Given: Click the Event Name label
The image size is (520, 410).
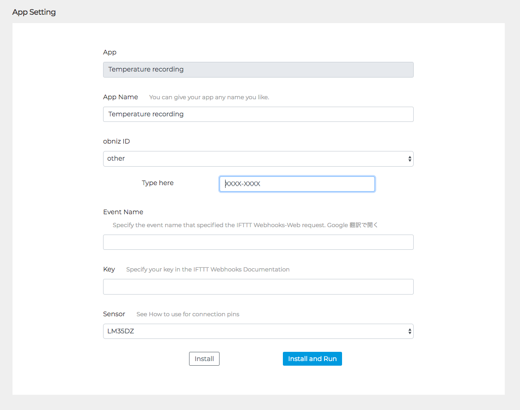Looking at the screenshot, I should coord(123,212).
